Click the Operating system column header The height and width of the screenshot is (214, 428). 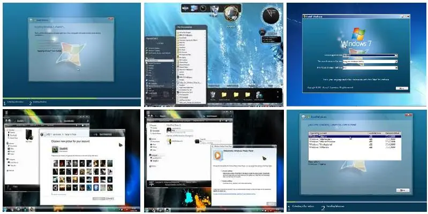click(338, 133)
